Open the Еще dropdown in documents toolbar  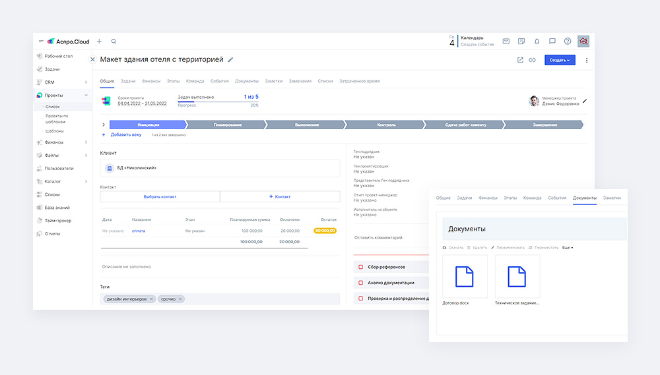coord(567,248)
